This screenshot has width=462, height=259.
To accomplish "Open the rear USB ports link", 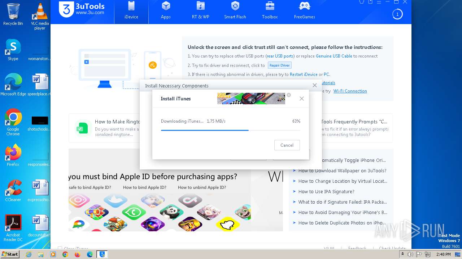I will (280, 56).
